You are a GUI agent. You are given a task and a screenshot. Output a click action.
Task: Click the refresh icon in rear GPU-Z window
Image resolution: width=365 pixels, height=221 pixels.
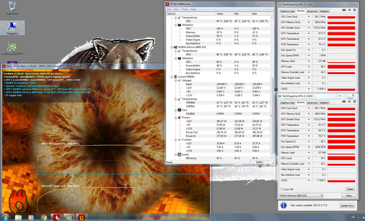(x=350, y=10)
